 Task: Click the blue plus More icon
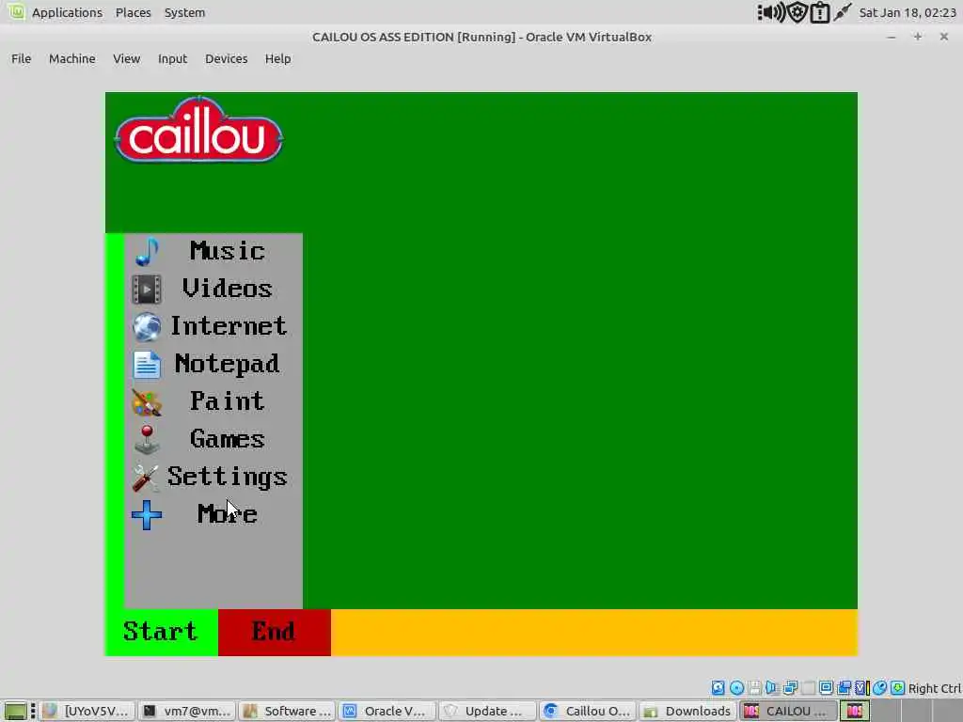147,514
